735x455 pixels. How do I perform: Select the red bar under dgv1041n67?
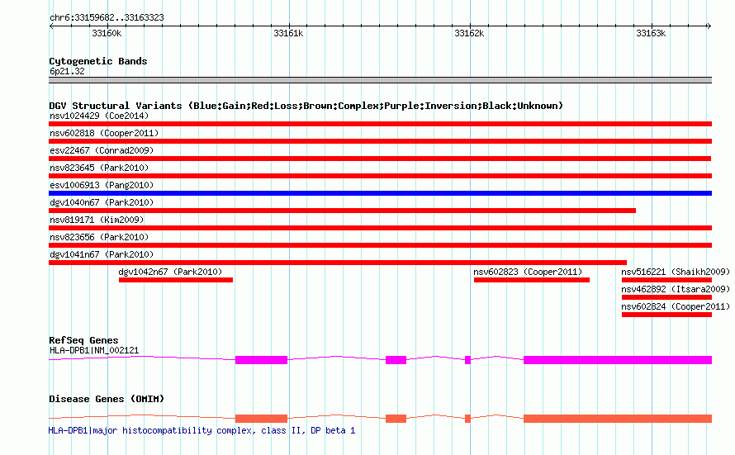338,263
